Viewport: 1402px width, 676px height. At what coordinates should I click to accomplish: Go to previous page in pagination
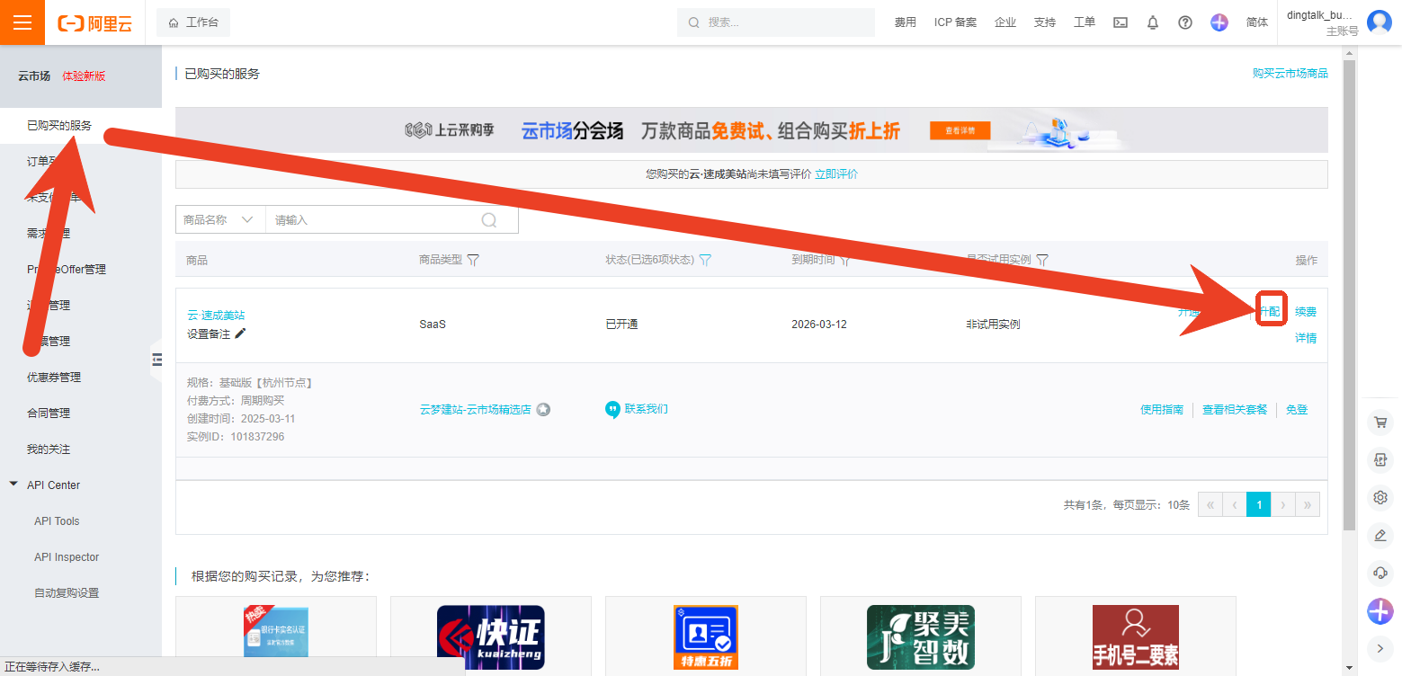[x=1235, y=505]
